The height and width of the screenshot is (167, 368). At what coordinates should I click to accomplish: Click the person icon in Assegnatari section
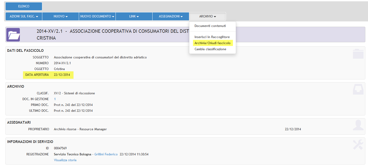click(x=358, y=125)
